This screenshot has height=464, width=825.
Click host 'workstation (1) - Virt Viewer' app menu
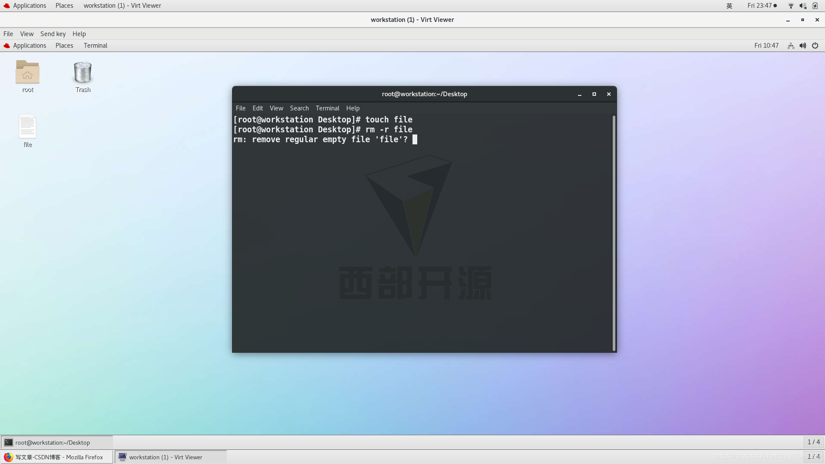[122, 6]
